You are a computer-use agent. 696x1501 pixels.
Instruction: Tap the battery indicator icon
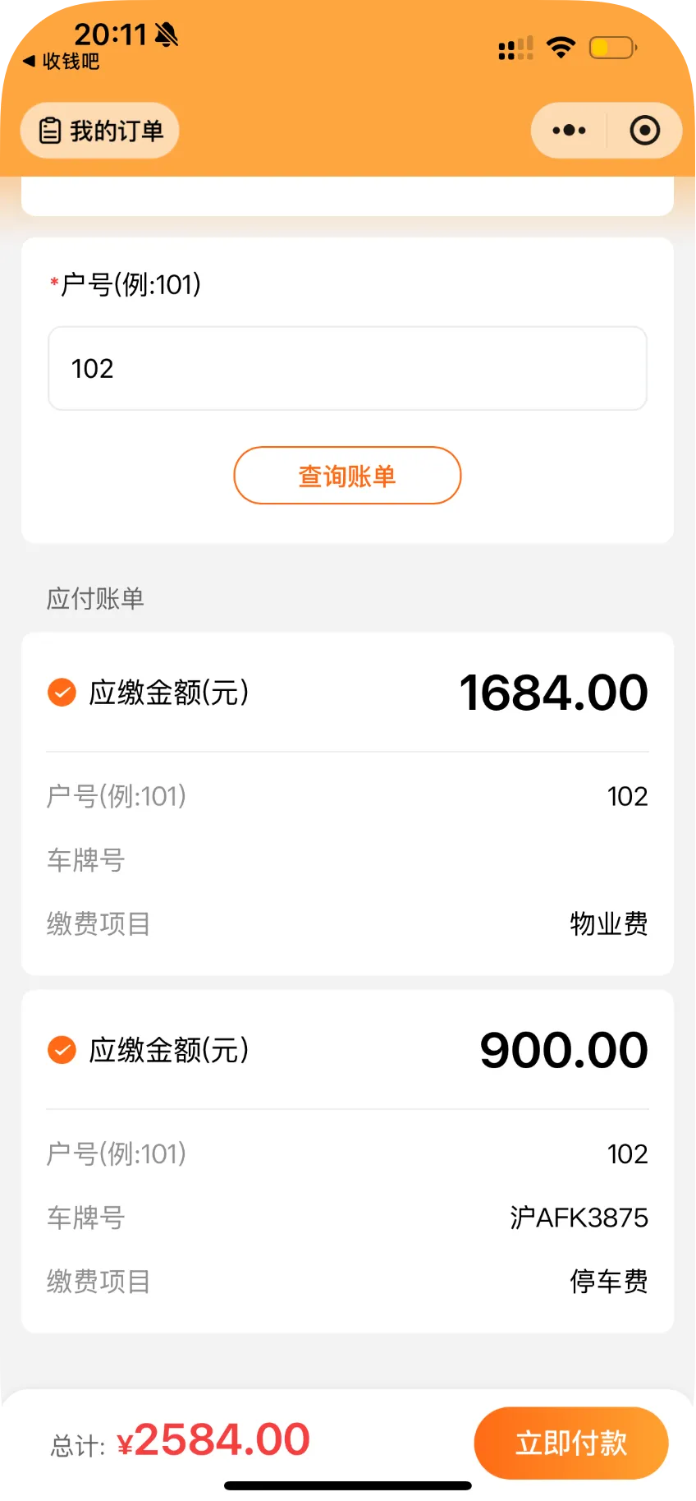[612, 48]
